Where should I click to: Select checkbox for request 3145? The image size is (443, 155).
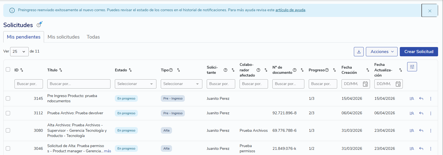click(8, 98)
